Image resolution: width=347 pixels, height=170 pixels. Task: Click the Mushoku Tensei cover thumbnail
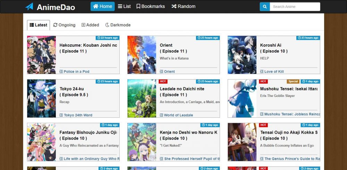(x=242, y=98)
